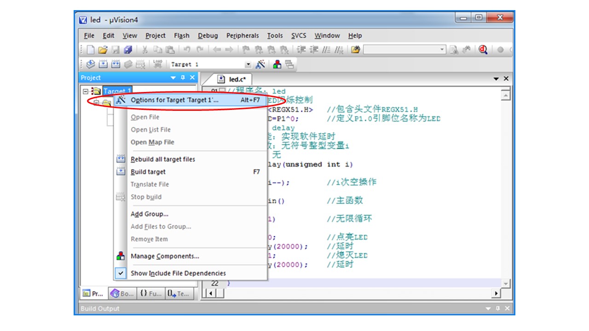This screenshot has width=589, height=331.
Task: Click the Start Debug Session icon
Action: [483, 50]
